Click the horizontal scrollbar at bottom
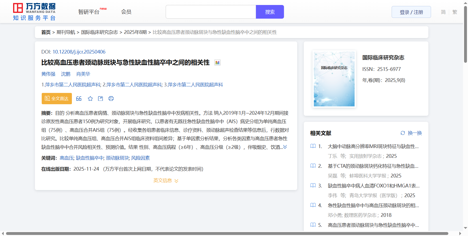 [x=227, y=233]
